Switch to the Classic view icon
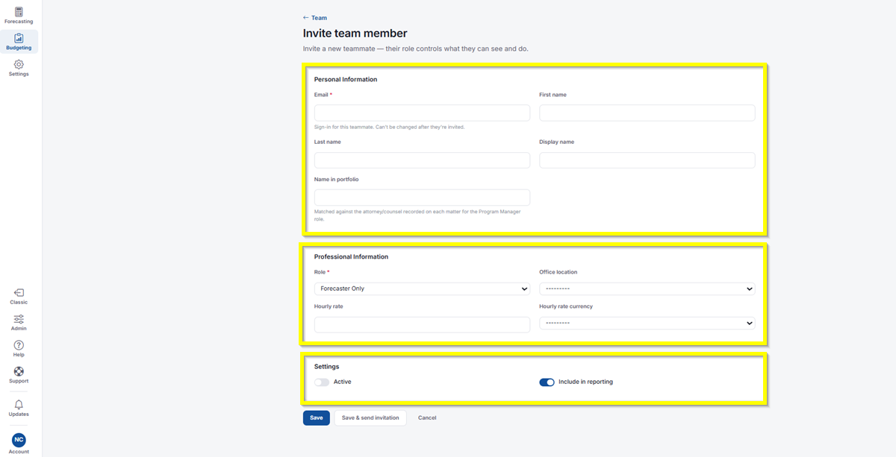This screenshot has width=896, height=457. pos(19,292)
